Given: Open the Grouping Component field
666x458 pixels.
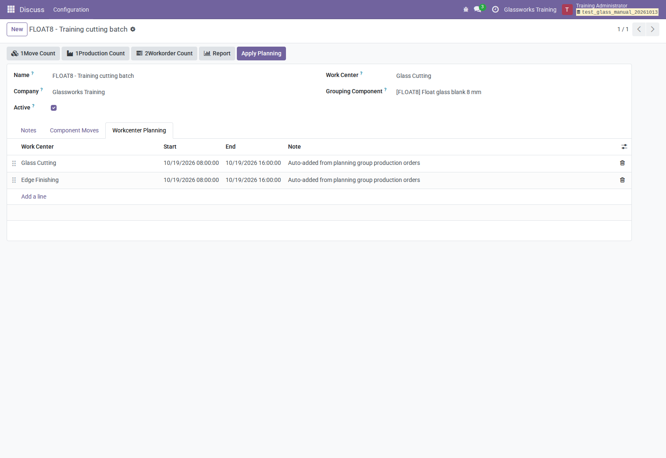Looking at the screenshot, I should pos(510,92).
